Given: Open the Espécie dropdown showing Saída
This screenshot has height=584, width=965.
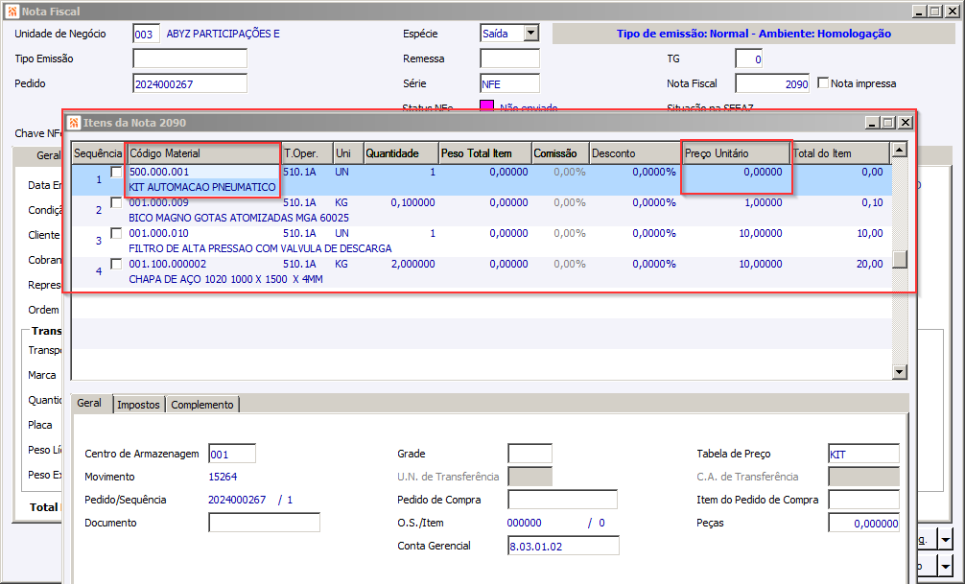Looking at the screenshot, I should click(x=530, y=34).
